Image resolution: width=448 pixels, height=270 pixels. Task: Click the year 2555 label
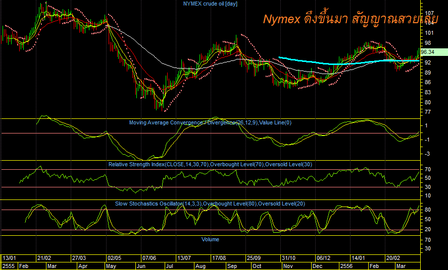9,266
